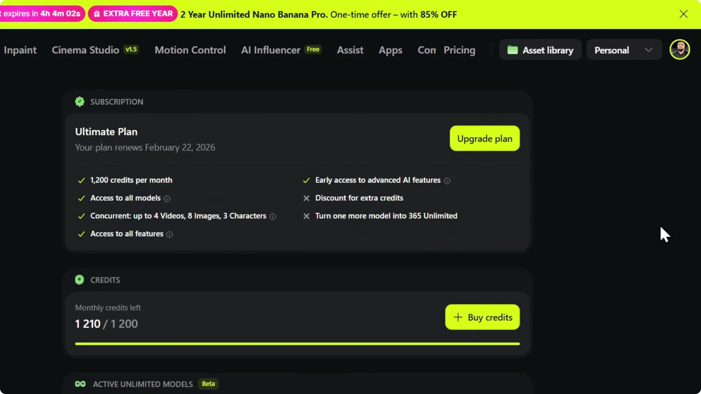Screen dimensions: 701x394
Task: Open info icon beside Early access to advanced AI features
Action: click(447, 181)
